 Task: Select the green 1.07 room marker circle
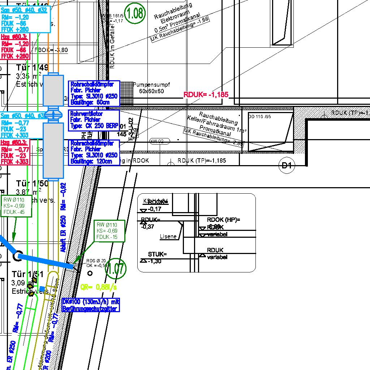click(116, 268)
